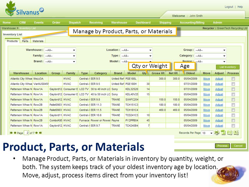The width and height of the screenshot is (249, 187).
Task: Sort by Qty column header
Action: pyautogui.click(x=144, y=73)
